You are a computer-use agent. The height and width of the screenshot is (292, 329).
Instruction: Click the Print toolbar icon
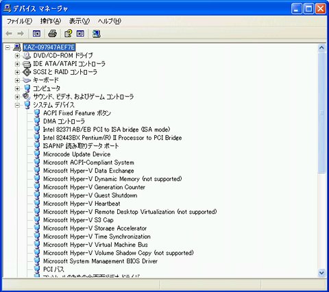pos(53,34)
